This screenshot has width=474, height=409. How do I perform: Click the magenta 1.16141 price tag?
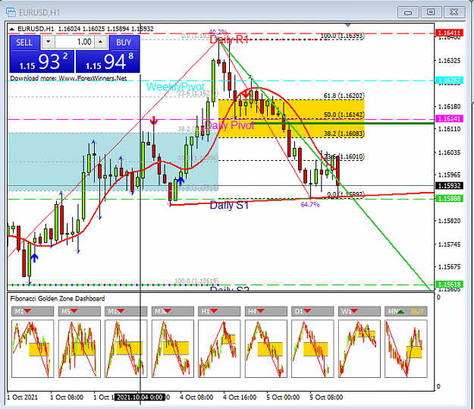point(449,118)
